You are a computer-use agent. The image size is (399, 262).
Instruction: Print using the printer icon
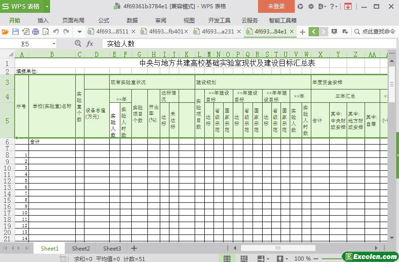[x=36, y=32]
